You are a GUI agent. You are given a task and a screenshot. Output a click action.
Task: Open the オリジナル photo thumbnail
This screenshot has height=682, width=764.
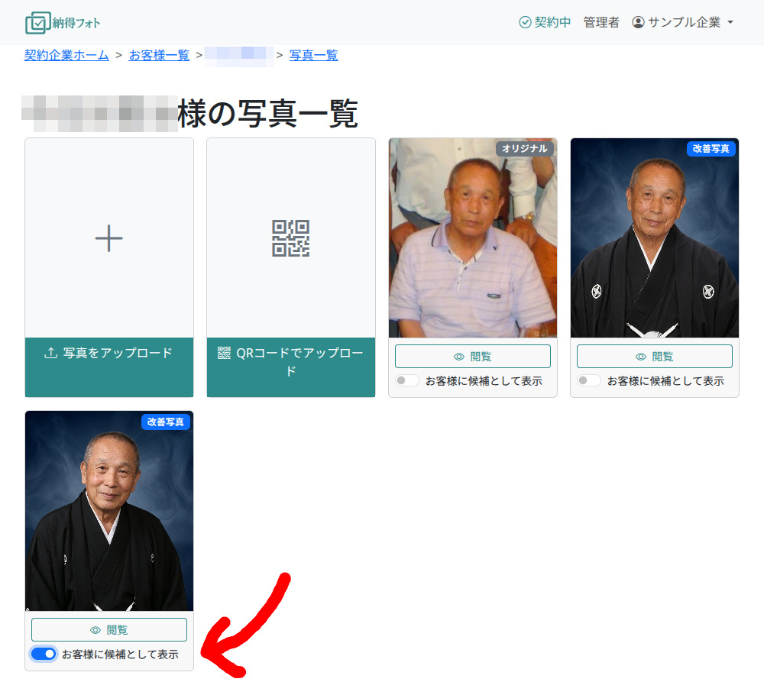(x=473, y=238)
